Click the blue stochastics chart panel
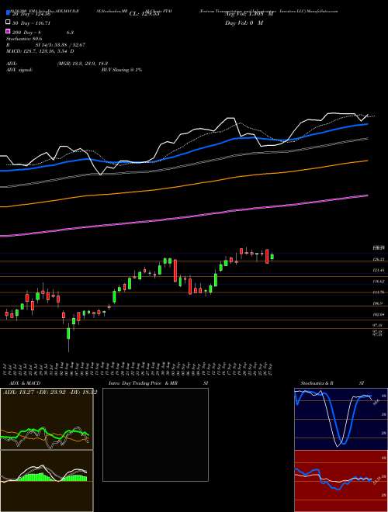Image resolution: width=388 pixels, height=512 pixels. pos(341,419)
